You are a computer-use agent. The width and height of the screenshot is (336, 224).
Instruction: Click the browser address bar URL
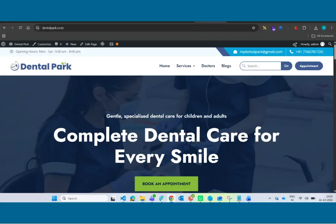[53, 28]
